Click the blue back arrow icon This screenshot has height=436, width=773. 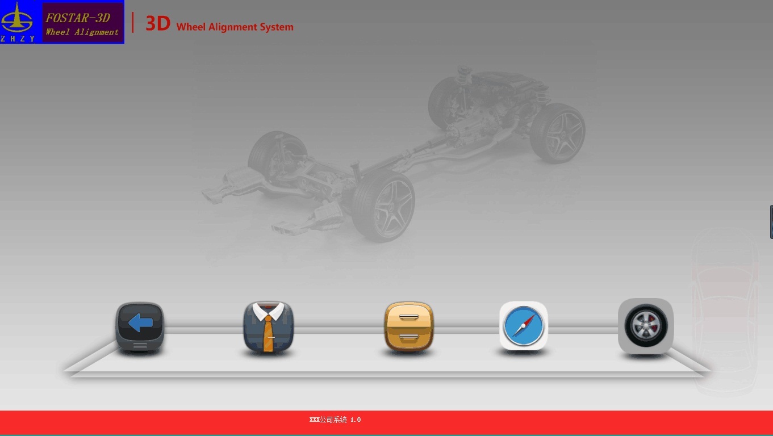(x=140, y=326)
